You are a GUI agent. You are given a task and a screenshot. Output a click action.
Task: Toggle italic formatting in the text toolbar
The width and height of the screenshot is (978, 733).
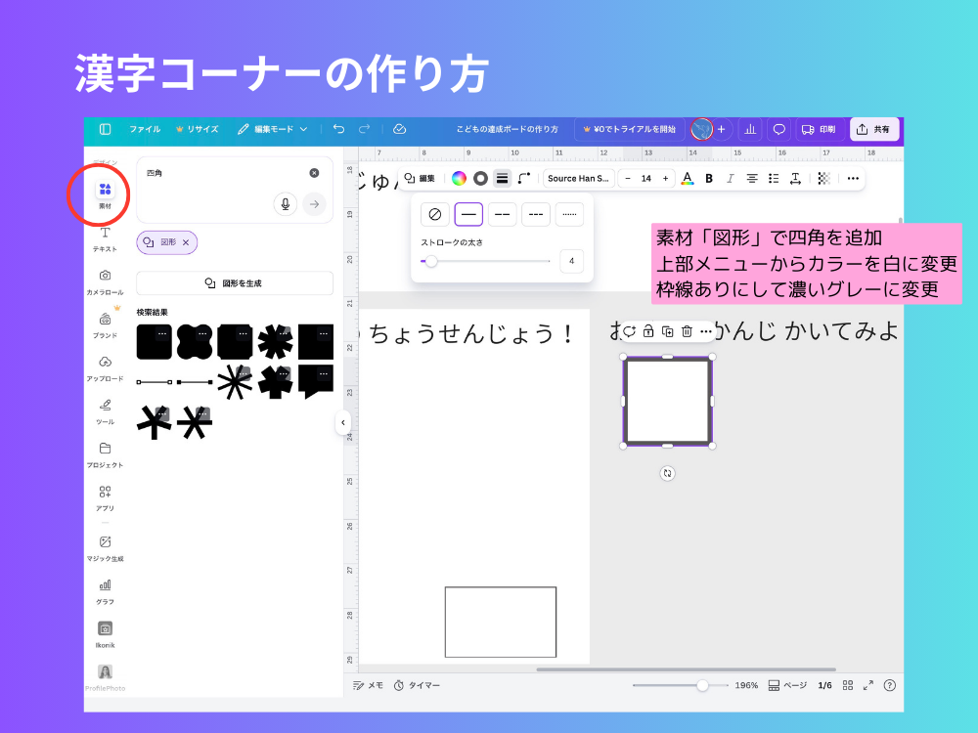[731, 178]
